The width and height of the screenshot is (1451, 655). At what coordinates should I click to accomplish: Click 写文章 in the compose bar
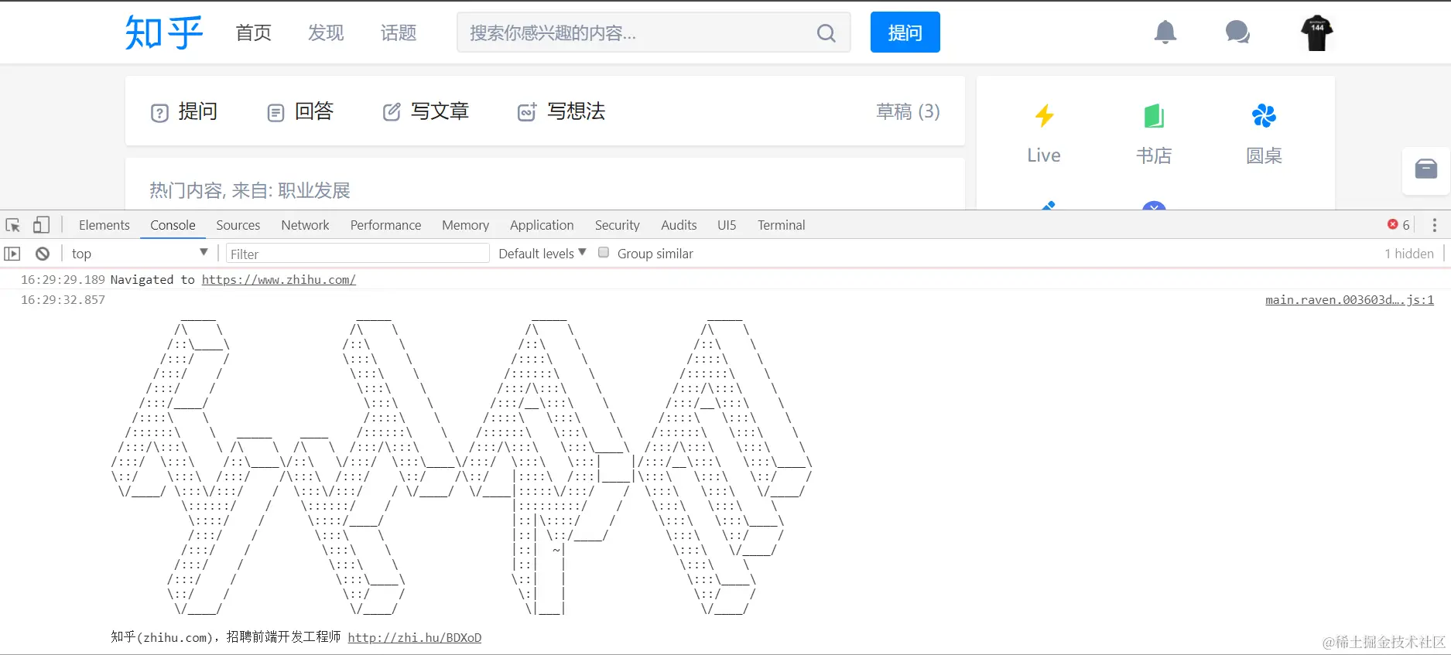coord(426,111)
